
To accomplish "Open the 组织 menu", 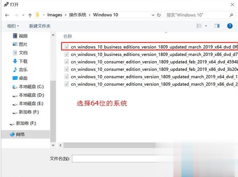I will coord(13,26).
